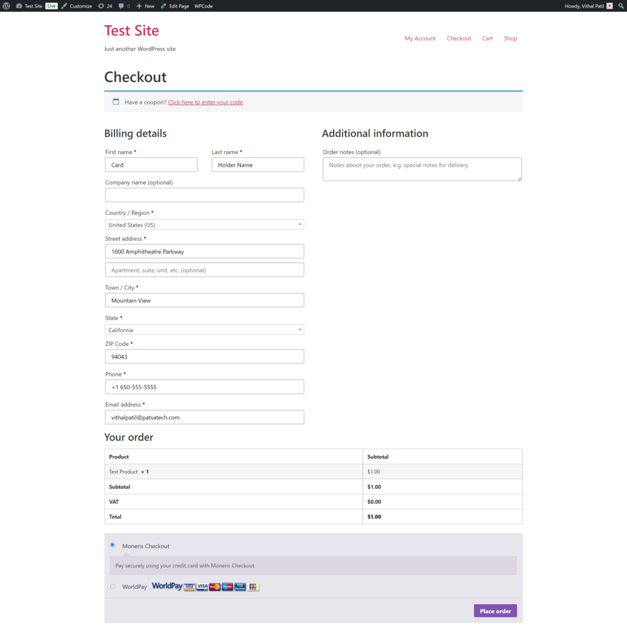The height and width of the screenshot is (637, 627).
Task: Click the JCB card icon at the row's end
Action: pyautogui.click(x=252, y=586)
